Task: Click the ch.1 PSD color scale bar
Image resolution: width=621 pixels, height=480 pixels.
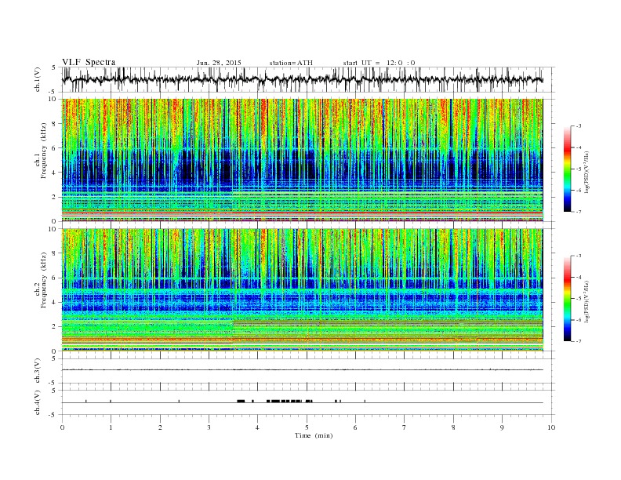Action: pyautogui.click(x=567, y=169)
